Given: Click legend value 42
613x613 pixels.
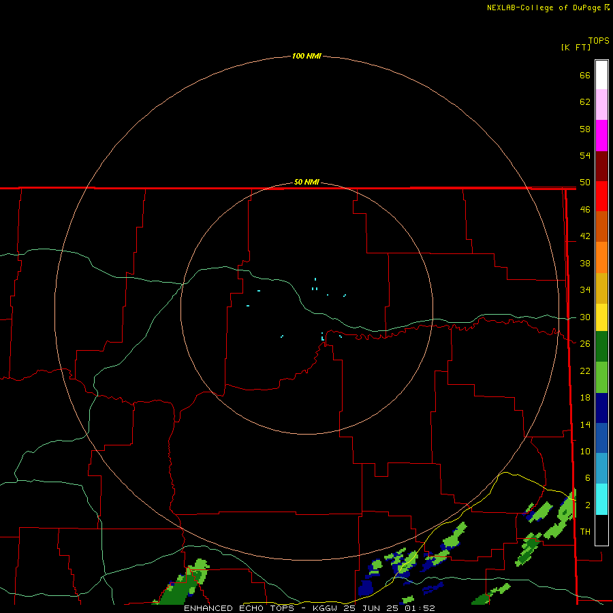Looking at the screenshot, I should 585,236.
